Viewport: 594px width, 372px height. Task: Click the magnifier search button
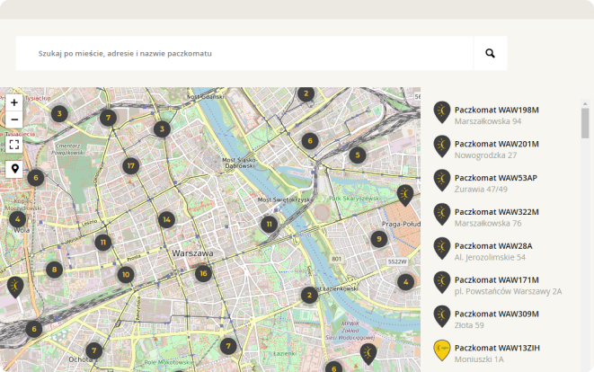[490, 53]
